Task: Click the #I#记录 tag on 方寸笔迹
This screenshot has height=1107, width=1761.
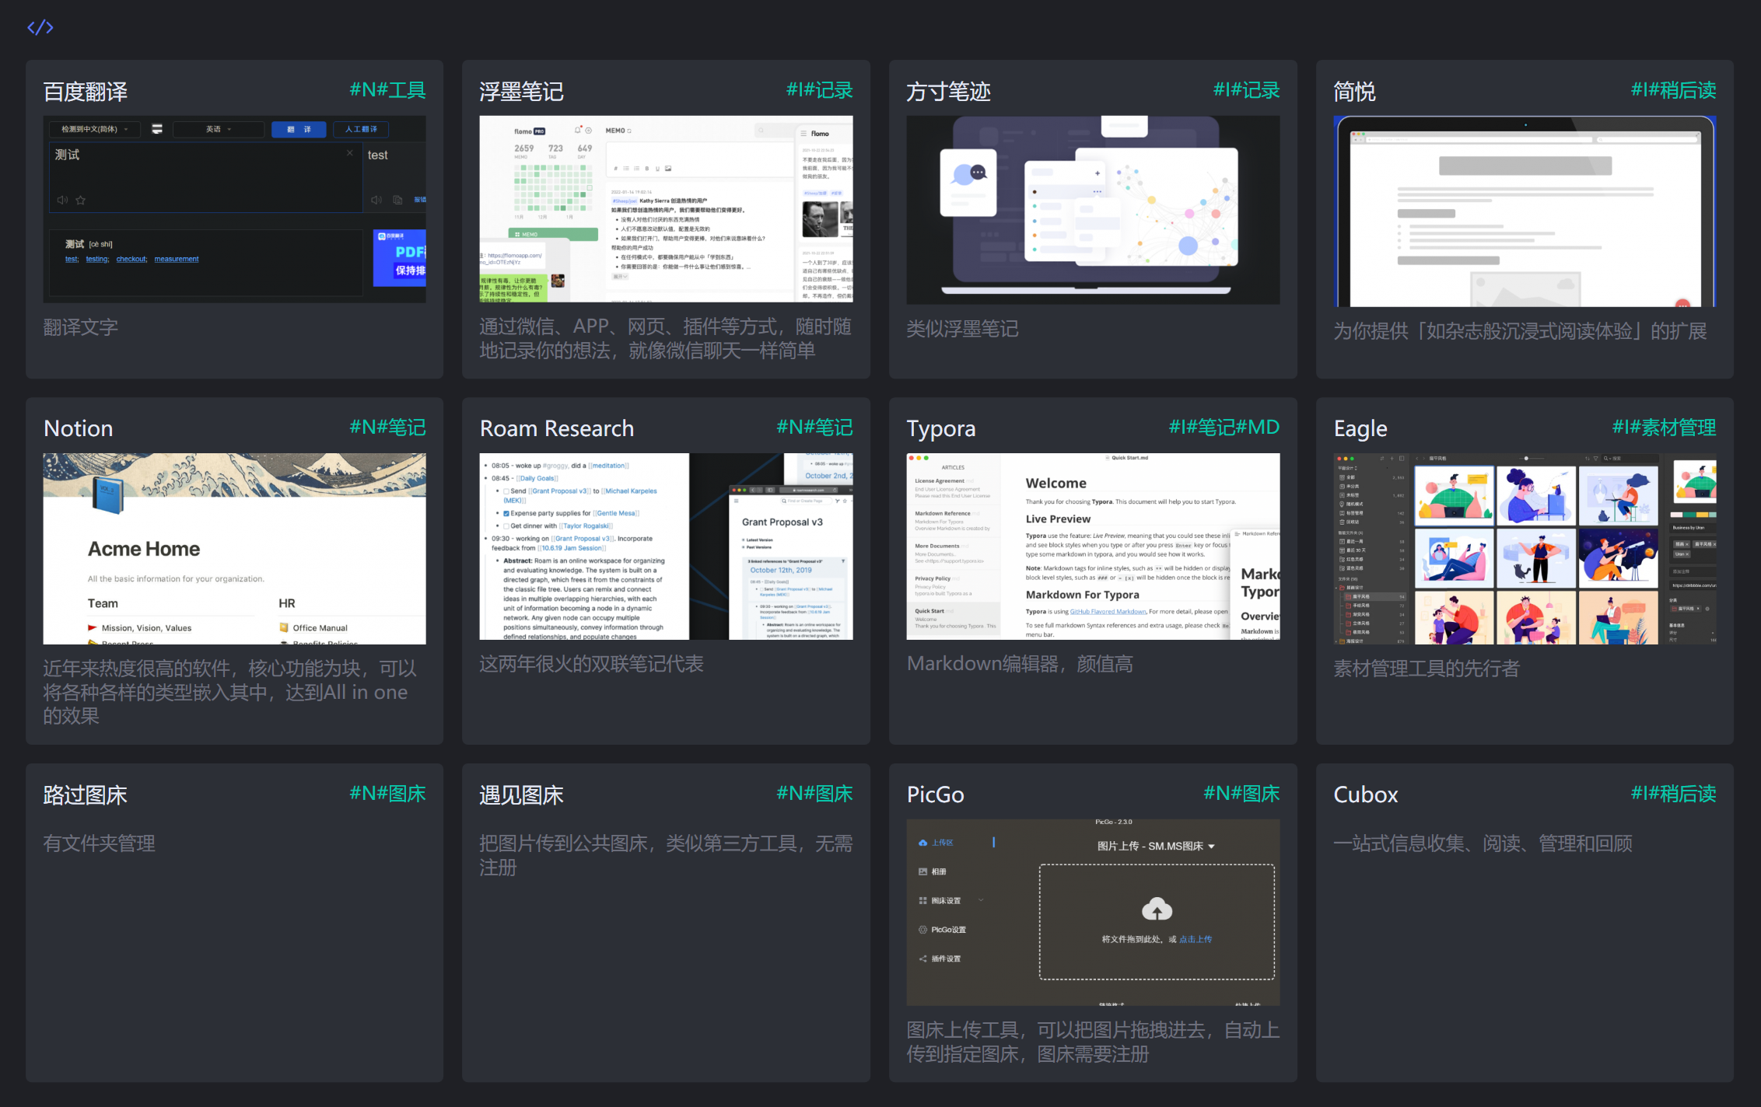Action: (x=1247, y=90)
